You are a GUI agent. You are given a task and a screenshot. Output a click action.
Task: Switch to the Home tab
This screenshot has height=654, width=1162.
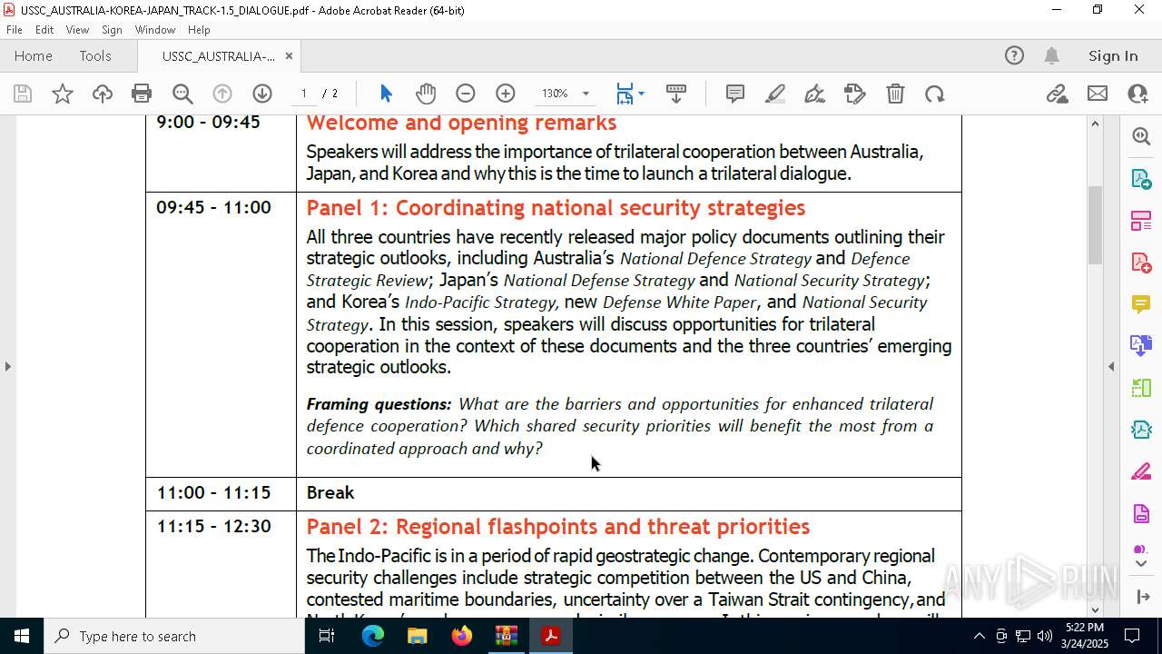34,55
